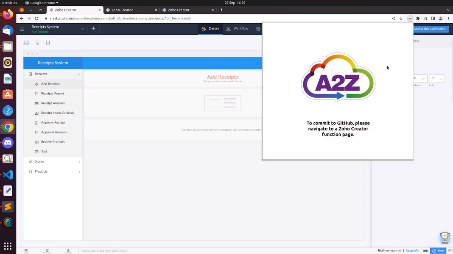Screen dimensions: 453x254
Task: Select Add Receipts in the sidebar
Action: [53, 84]
